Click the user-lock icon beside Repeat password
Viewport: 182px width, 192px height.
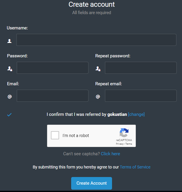98,69
